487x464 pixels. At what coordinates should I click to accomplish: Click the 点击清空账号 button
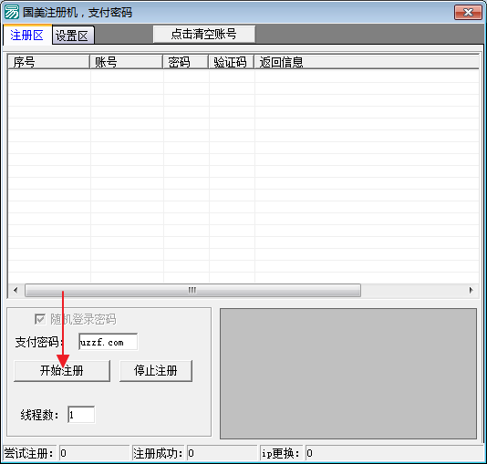(204, 34)
